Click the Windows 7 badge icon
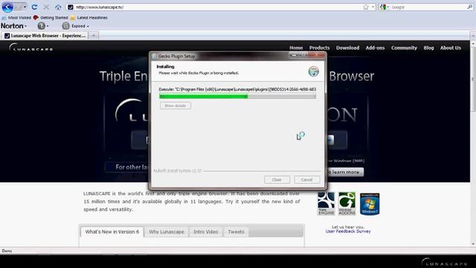This screenshot has width=476, height=268. [370, 203]
